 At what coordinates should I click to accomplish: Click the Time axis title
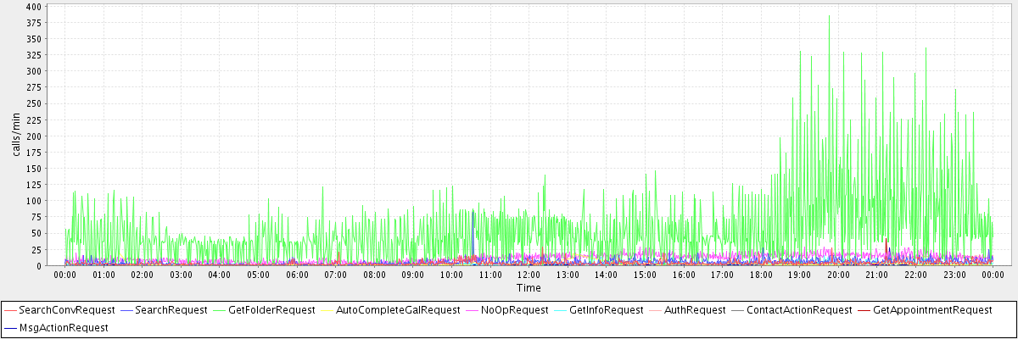tap(529, 288)
